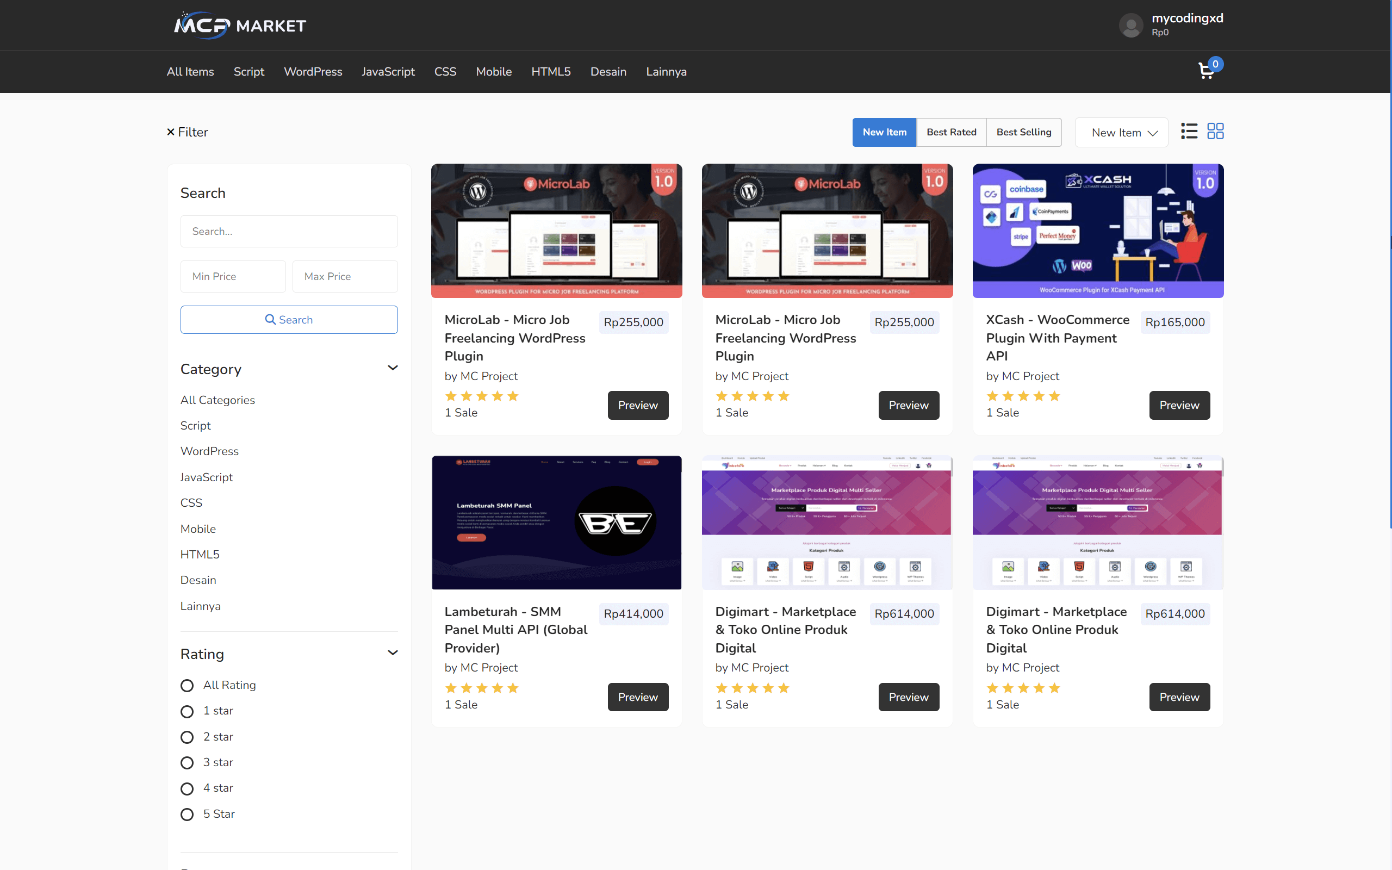Click the blue-outlined Search button
Screen dimensions: 1392x870
(x=289, y=319)
